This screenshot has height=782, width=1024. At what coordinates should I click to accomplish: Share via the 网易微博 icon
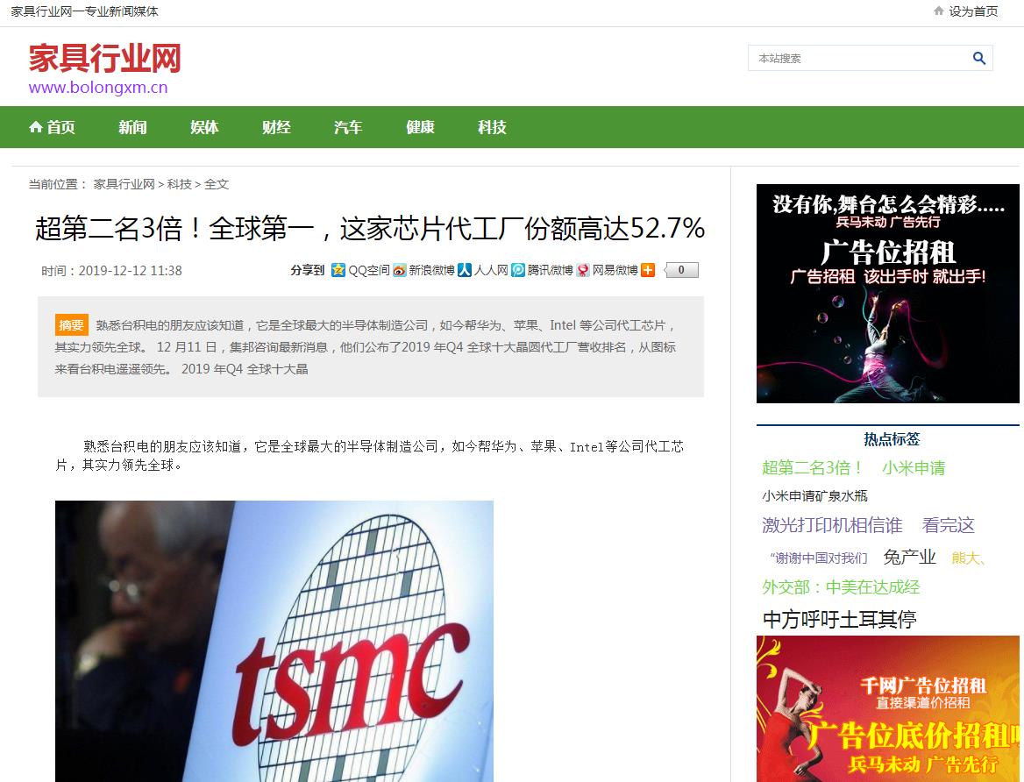point(582,270)
